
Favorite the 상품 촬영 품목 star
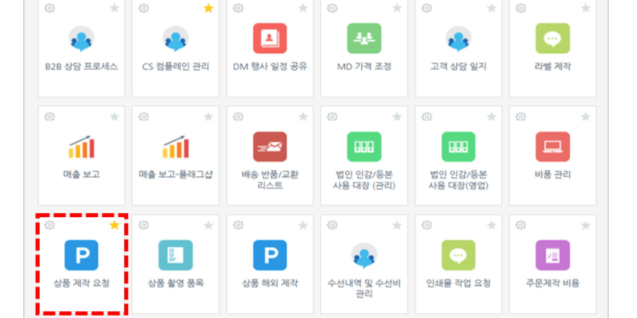coord(208,225)
